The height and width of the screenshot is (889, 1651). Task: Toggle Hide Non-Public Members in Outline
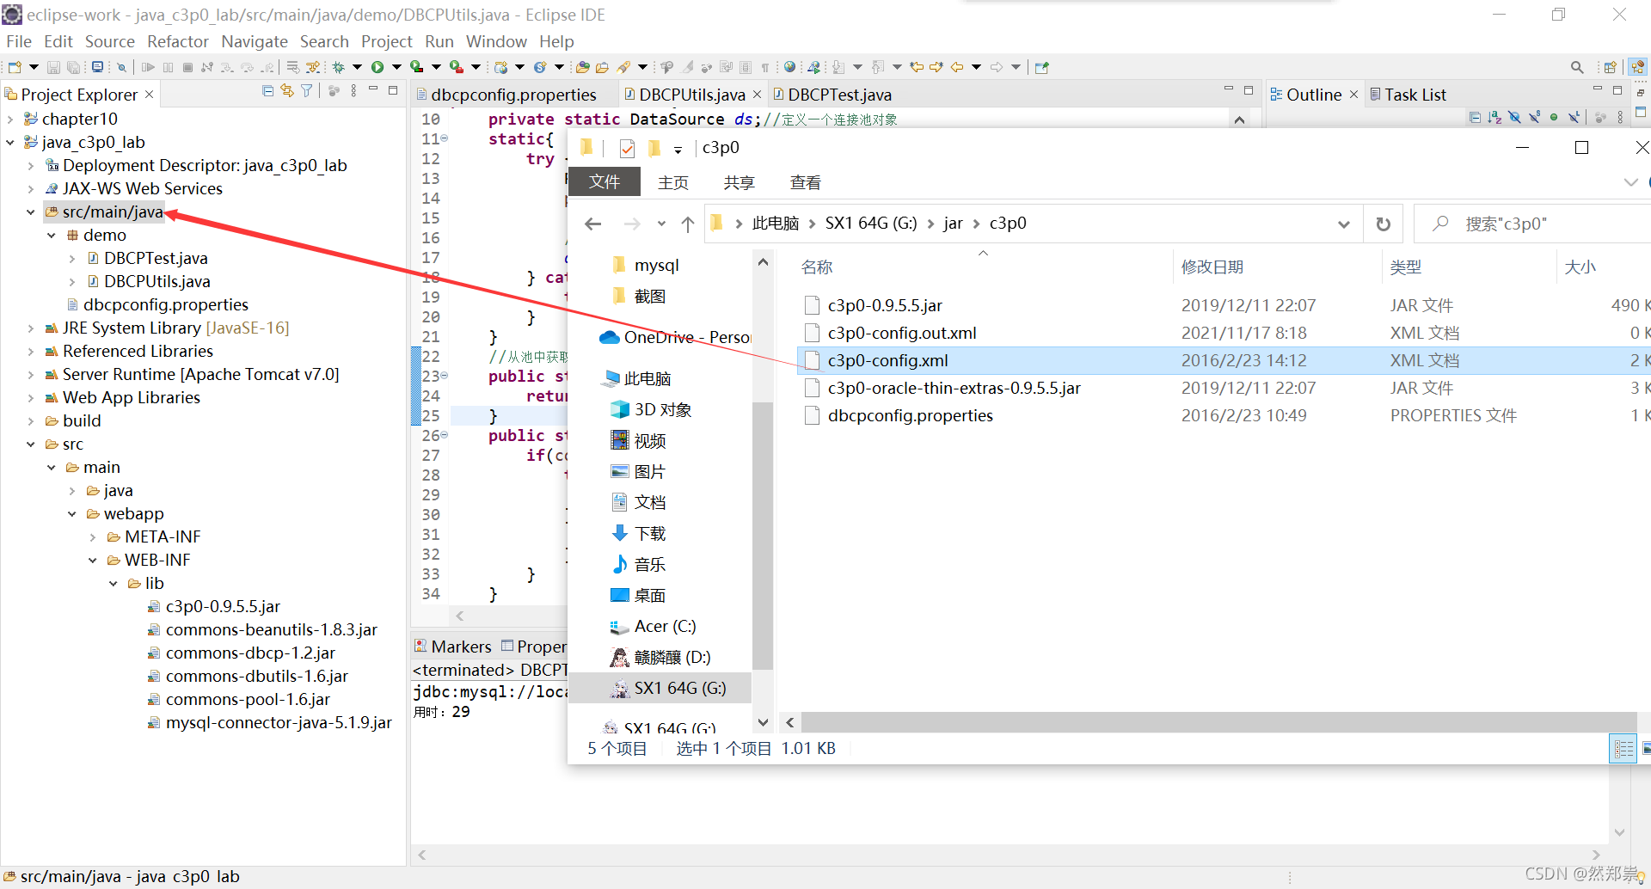[1554, 117]
